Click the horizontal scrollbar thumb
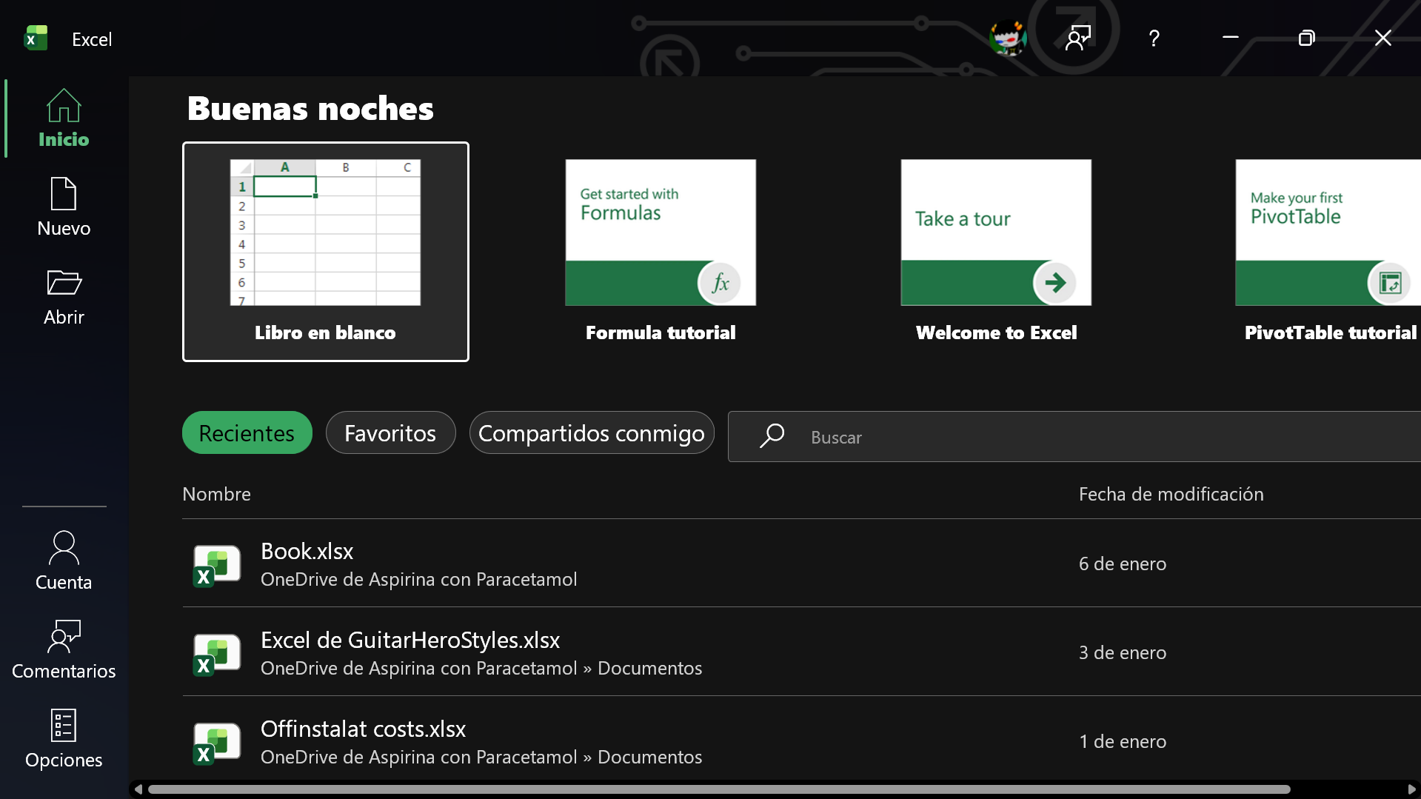This screenshot has width=1421, height=799. coord(719,789)
